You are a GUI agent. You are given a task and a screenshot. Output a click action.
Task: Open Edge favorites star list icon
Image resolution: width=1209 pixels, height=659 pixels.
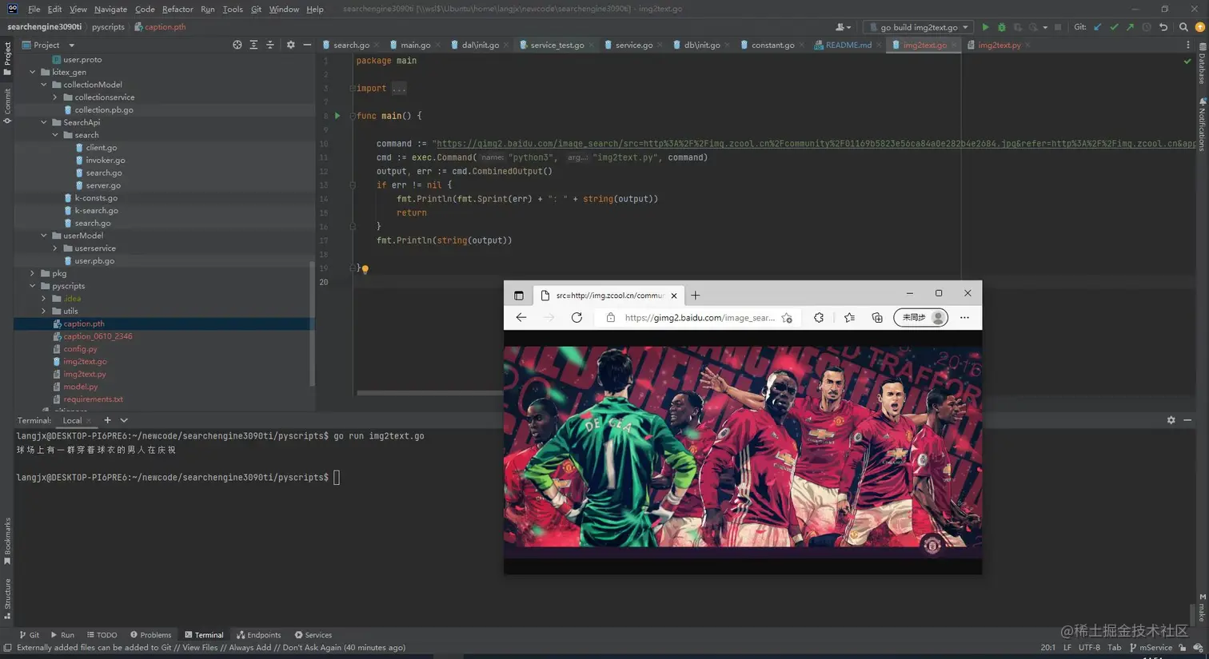(849, 318)
